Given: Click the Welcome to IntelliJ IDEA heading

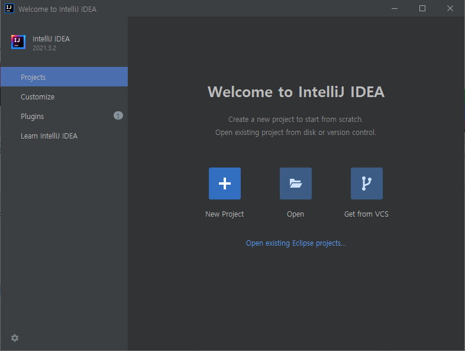Looking at the screenshot, I should coord(296,92).
